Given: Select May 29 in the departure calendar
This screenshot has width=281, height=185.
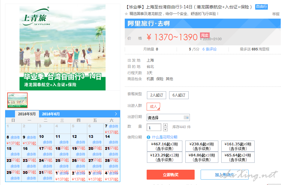Looking at the screenshot, I should point(13,176).
